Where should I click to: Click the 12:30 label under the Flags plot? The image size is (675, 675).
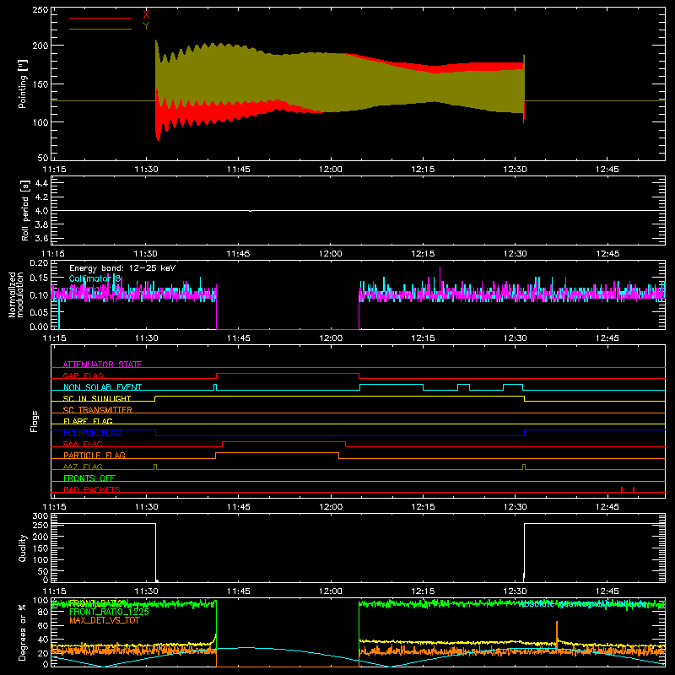point(515,507)
